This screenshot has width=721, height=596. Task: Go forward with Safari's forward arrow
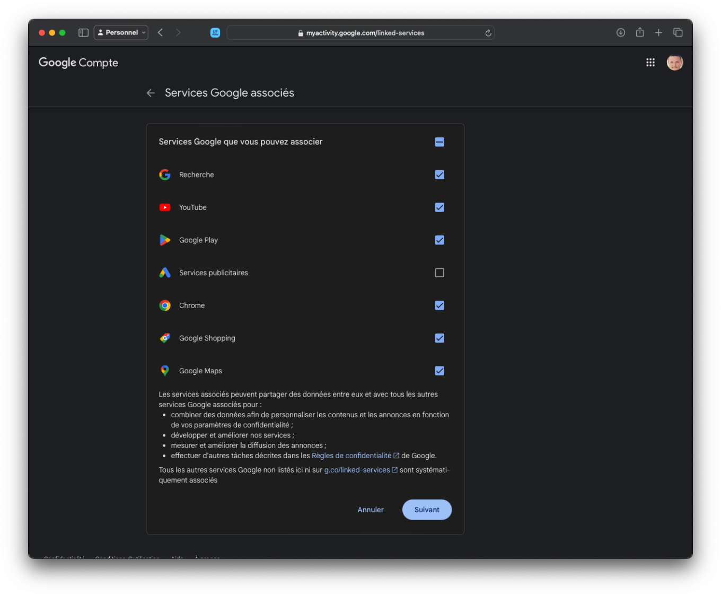[x=178, y=32]
